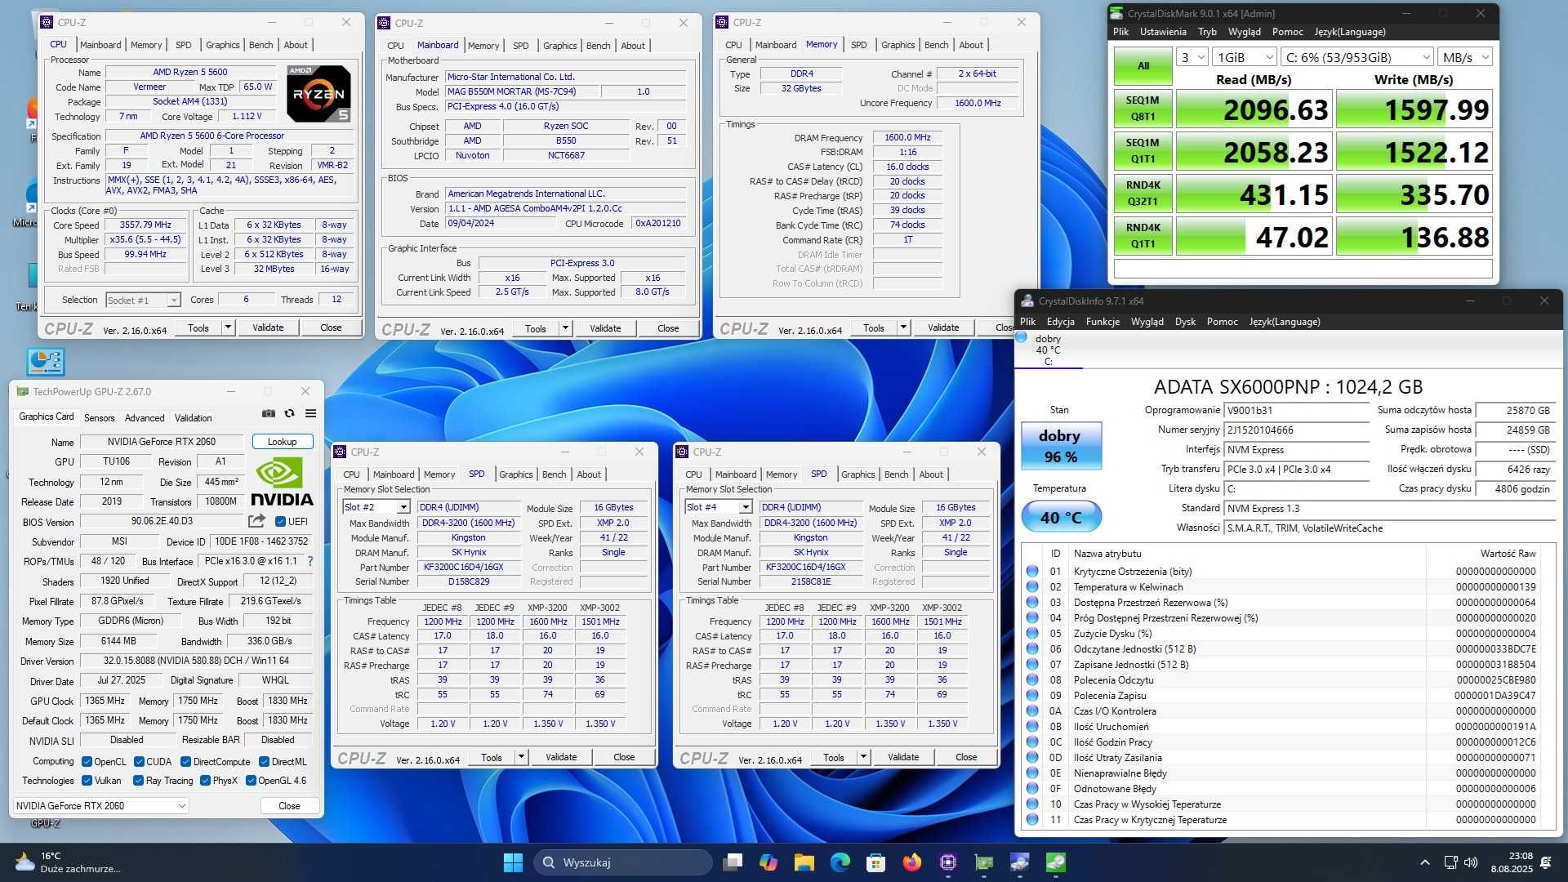Screen dimensions: 1568x882
Task: Click the desktop icon above GPU-Z window
Action: 45,361
